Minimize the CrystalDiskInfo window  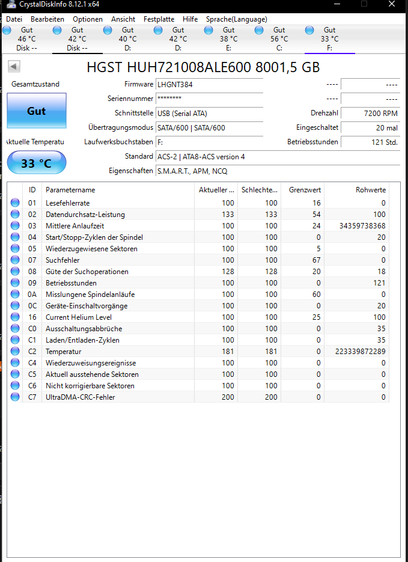(336, 4)
